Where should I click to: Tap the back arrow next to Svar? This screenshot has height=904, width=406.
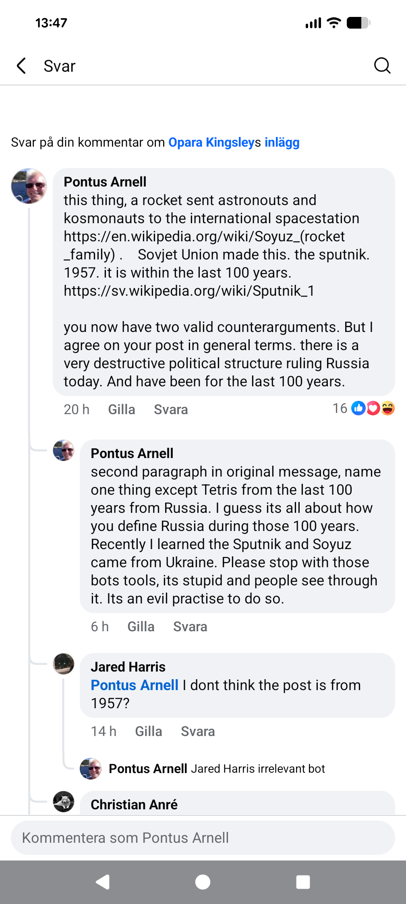pyautogui.click(x=22, y=66)
